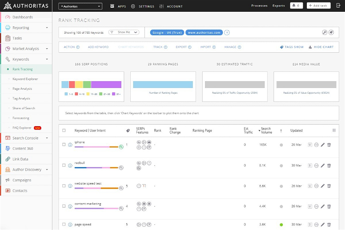Viewport: 345px width, 230px height.
Task: Click the purple 21+ segment in SERP positions bar
Action: (106, 84)
